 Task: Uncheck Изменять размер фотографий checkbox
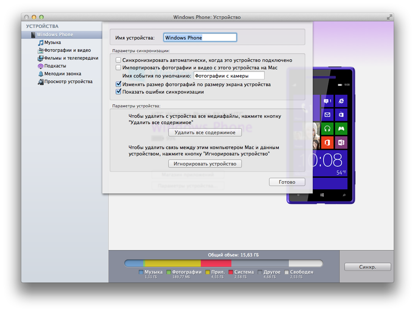118,84
